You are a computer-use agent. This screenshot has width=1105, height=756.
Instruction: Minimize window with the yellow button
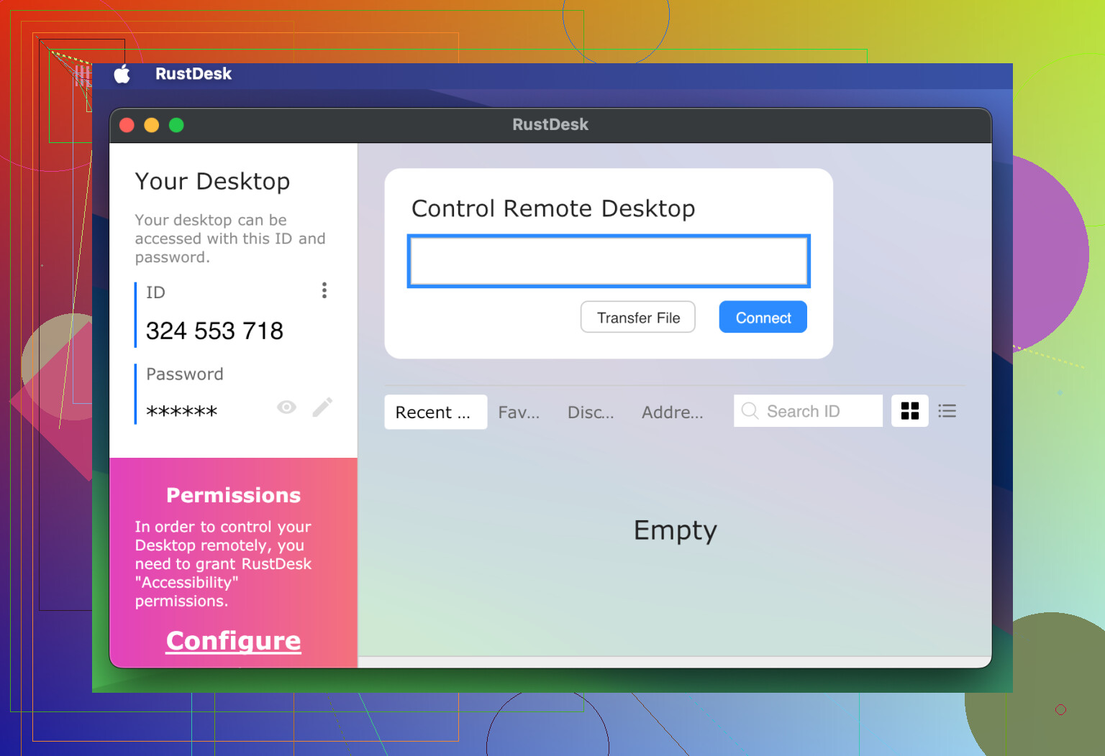(152, 126)
